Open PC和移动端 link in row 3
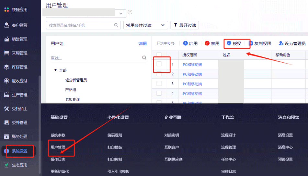 click(x=192, y=84)
